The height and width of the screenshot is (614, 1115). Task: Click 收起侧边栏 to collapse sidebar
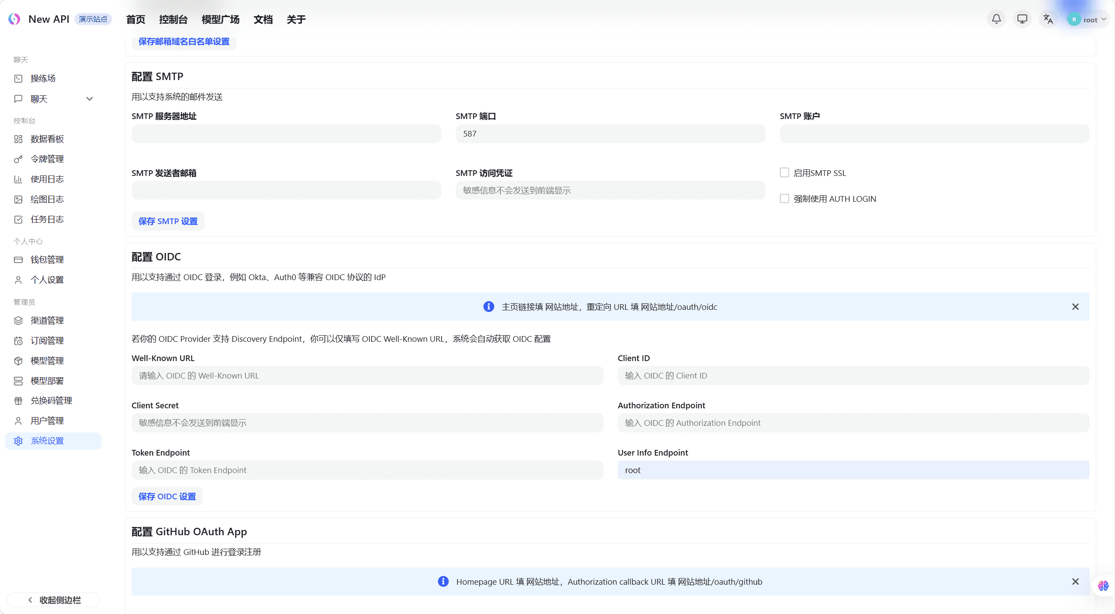pyautogui.click(x=53, y=600)
